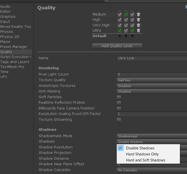Open Player settings in sidebar
The width and height of the screenshot is (187, 174).
5,42
